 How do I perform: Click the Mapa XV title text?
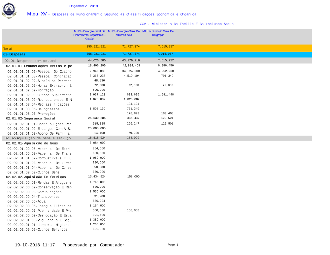coord(37,14)
